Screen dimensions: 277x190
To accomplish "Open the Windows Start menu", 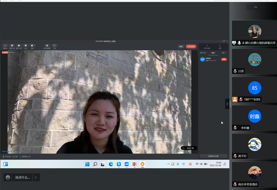I will pyautogui.click(x=87, y=164).
